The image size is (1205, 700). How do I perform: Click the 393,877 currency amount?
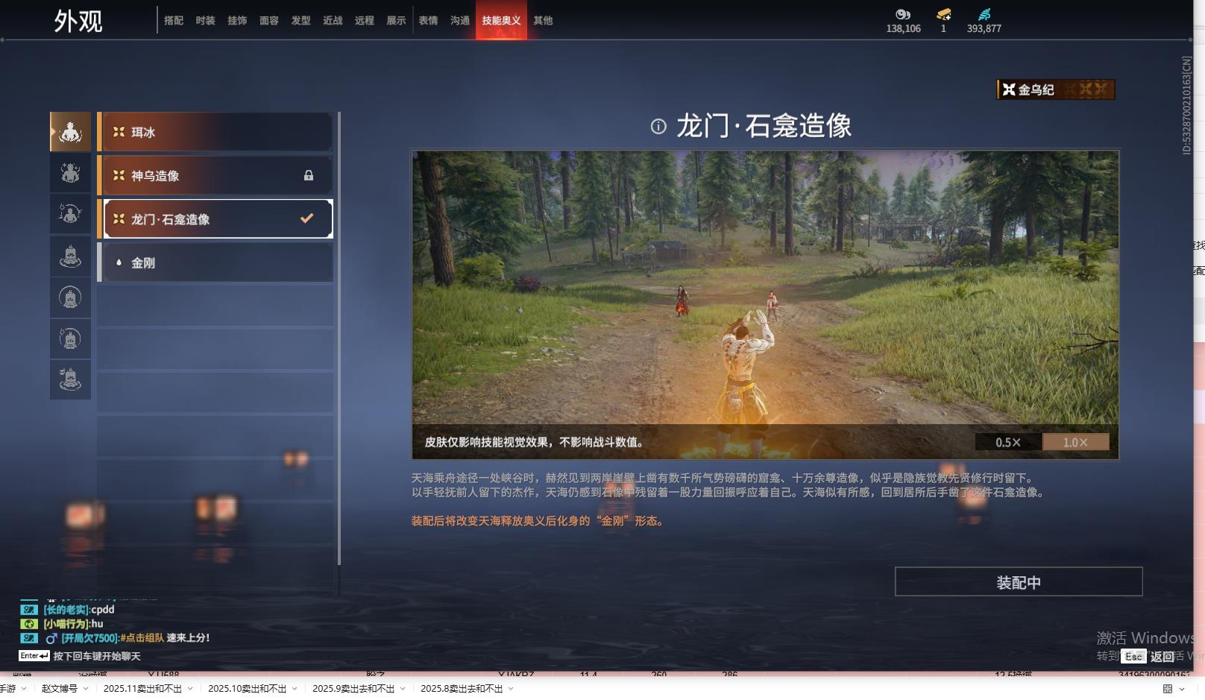[x=984, y=28]
